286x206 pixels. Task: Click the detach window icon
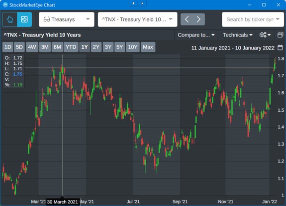click(x=281, y=35)
